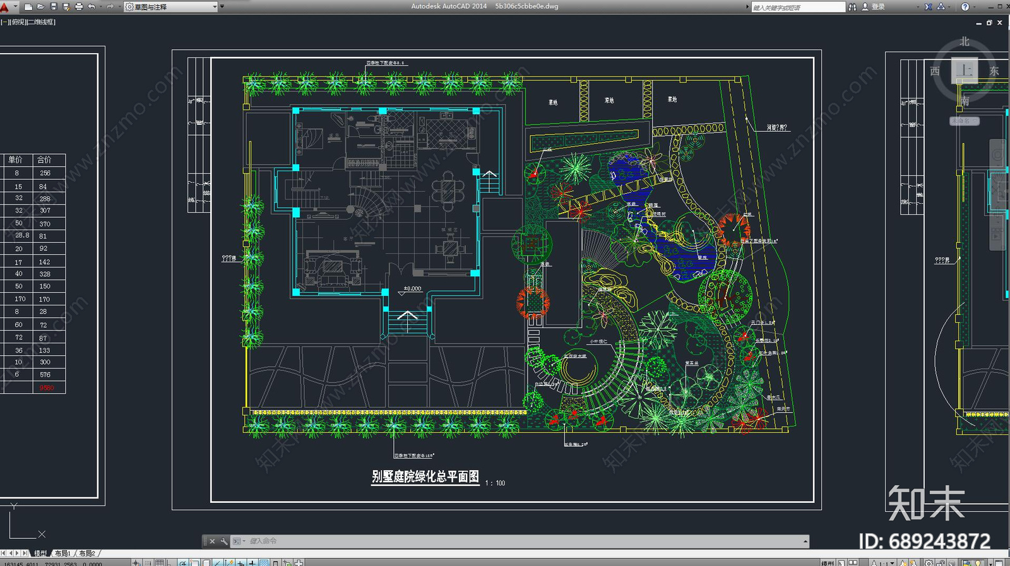Open the Help question mark icon
This screenshot has height=566, width=1010.
965,7
